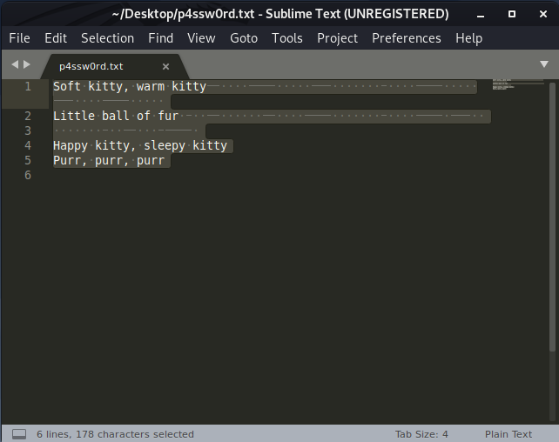Open the tab list dropdown arrow
The width and height of the screenshot is (559, 442).
542,65
